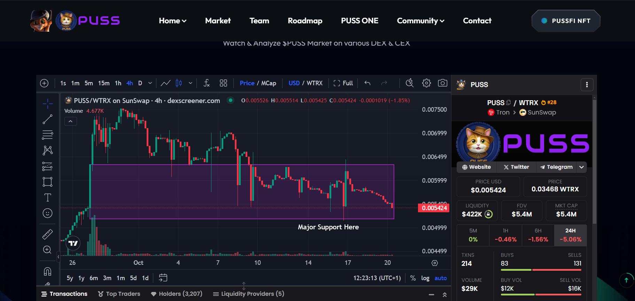Collapse the left drawing toolbar arrow

tap(59, 257)
